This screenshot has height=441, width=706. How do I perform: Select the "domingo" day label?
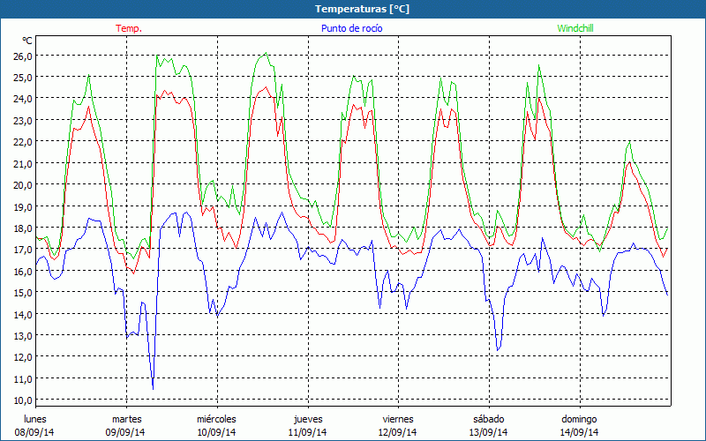[x=579, y=418]
